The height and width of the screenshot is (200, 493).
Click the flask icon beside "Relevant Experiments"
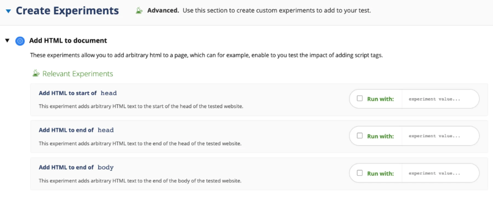(x=36, y=73)
